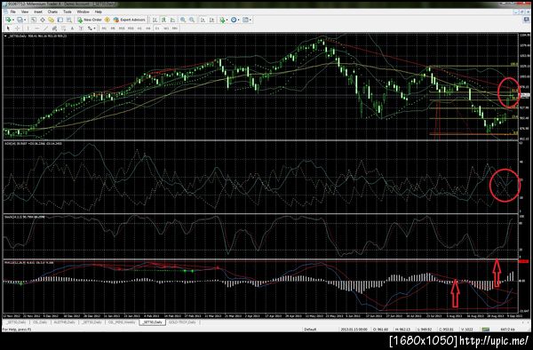
Task: Show the Market Watch window
Action: [34, 20]
